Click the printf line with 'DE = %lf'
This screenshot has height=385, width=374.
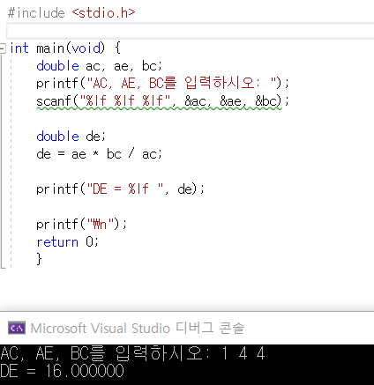click(x=120, y=189)
